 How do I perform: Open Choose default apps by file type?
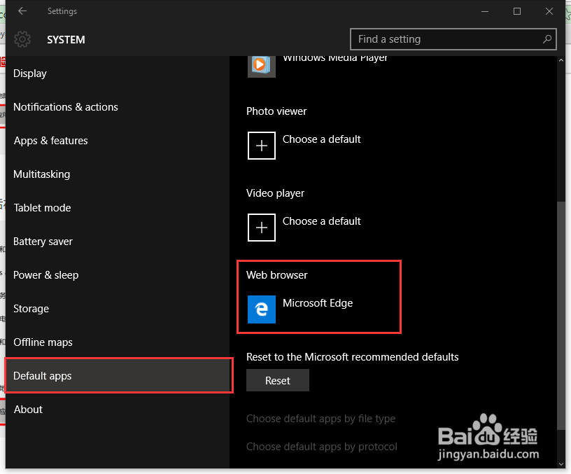coord(320,419)
